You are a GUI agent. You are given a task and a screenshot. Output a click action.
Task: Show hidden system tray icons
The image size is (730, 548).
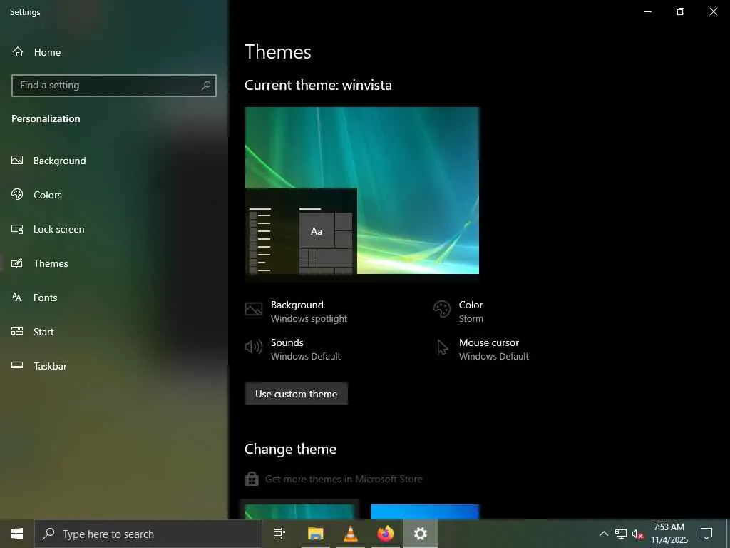pyautogui.click(x=603, y=534)
